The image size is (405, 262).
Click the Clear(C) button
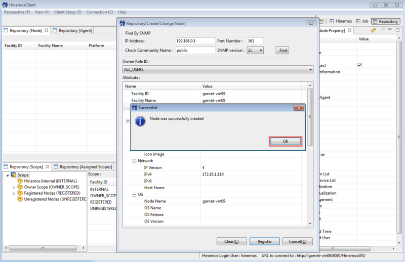click(x=232, y=241)
